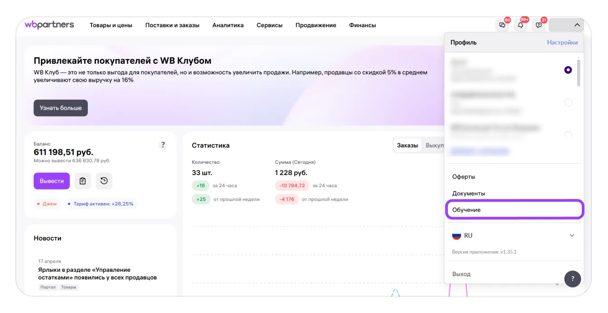Select the first profile radio button

click(568, 70)
